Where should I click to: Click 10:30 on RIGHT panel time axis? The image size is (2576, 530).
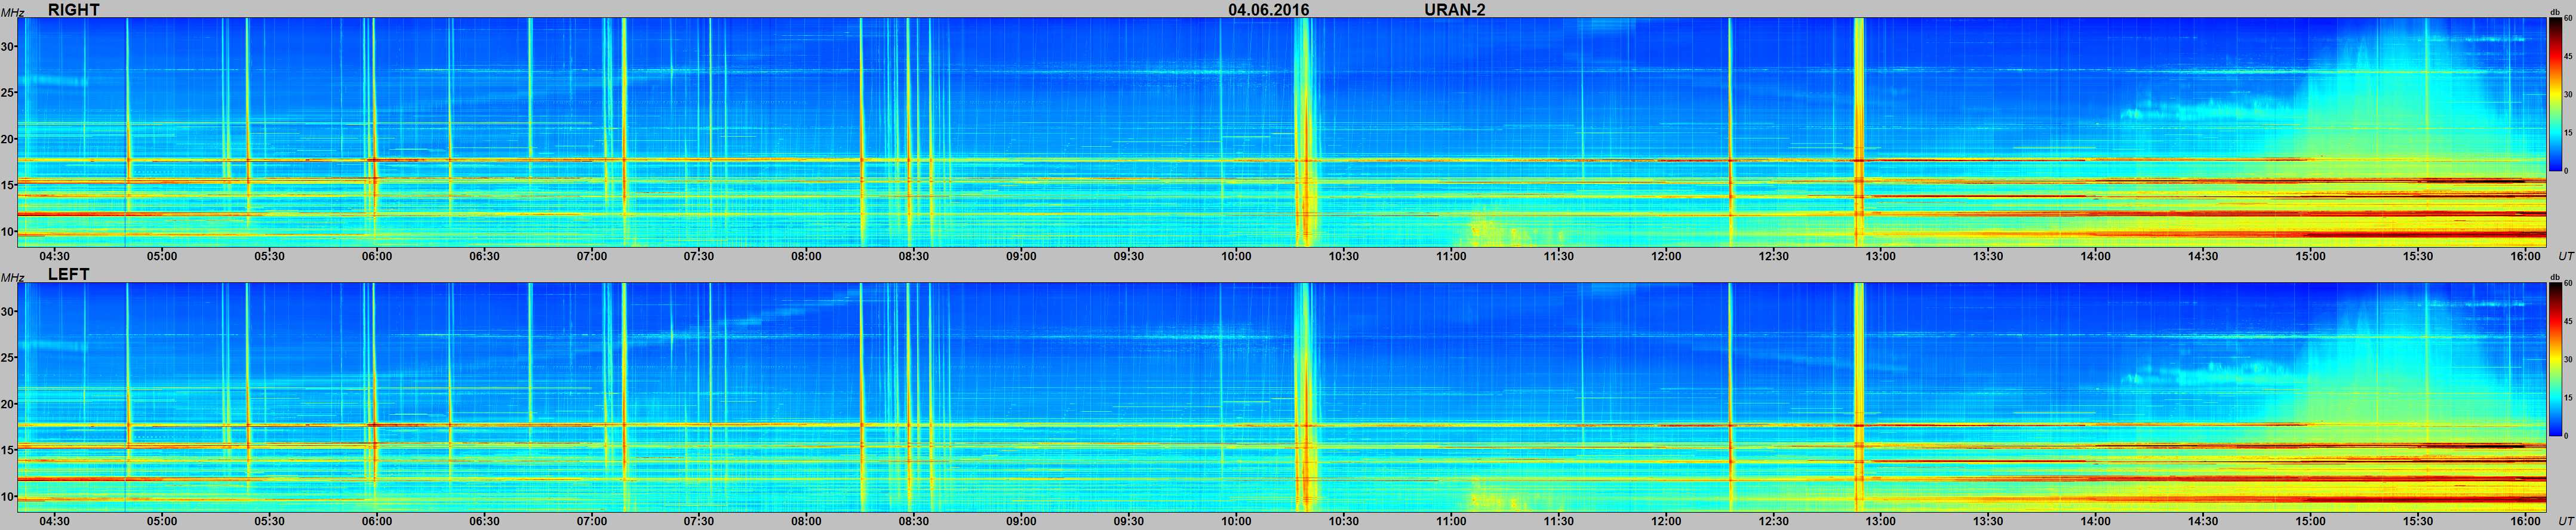coord(1344,256)
